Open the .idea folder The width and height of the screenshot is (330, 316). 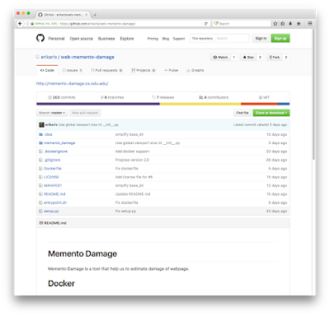click(48, 134)
